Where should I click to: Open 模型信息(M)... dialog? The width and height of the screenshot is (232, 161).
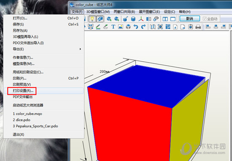coord(43,64)
